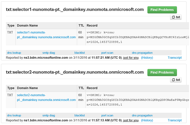This screenshot has height=125, width=190.
Task: Click Find Problems for selector1 record
Action: (x=162, y=10)
